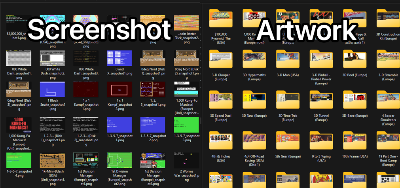Screen dimensions: 400x188
Task: Select the 3D Tanx (Europe) folder
Action: click(254, 99)
